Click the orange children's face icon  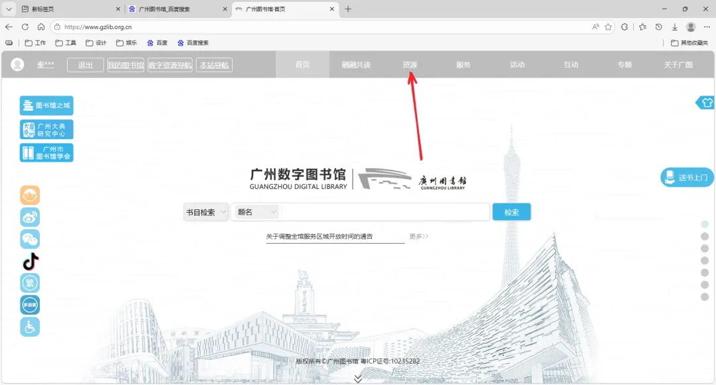click(30, 195)
